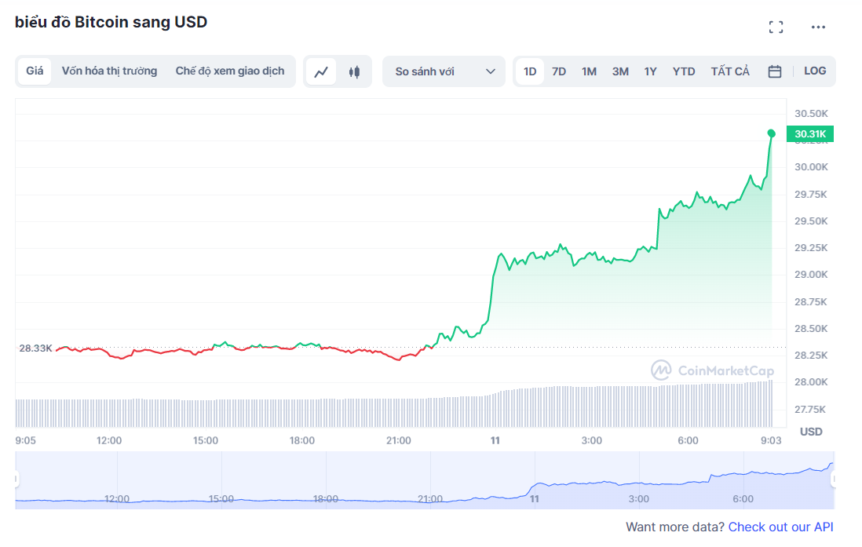Open the "Check out our API" link
The image size is (862, 547).
[x=780, y=527]
